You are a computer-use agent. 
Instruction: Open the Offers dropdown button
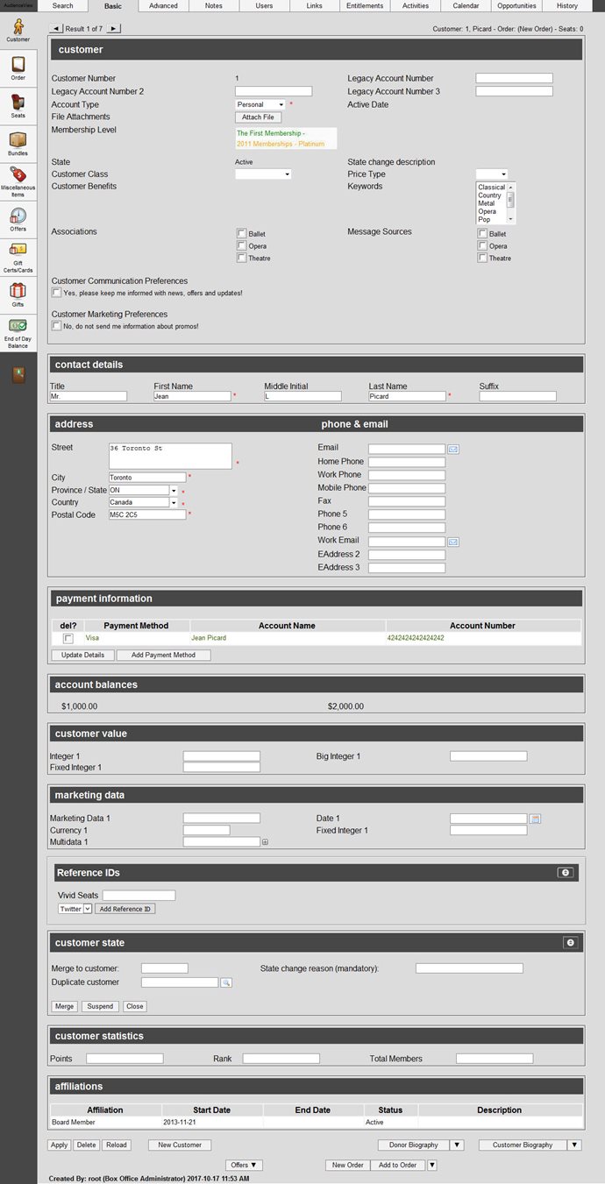[x=244, y=1165]
